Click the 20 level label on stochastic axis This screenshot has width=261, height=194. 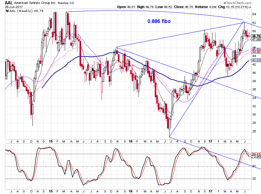point(254,179)
